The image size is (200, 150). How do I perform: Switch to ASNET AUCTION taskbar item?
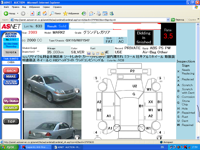(x=67, y=147)
